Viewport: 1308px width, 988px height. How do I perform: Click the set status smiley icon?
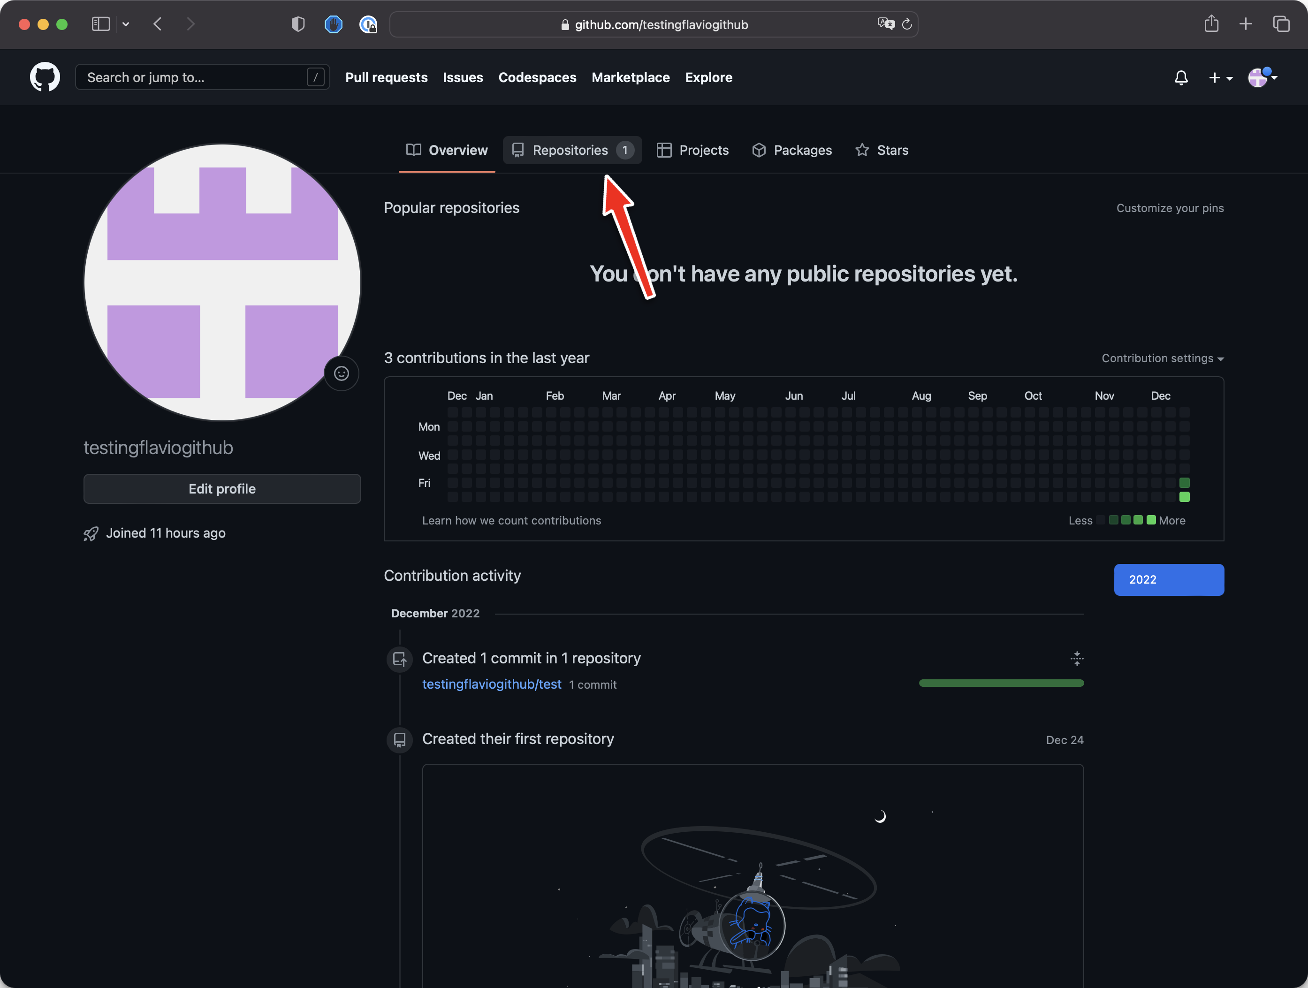tap(341, 374)
